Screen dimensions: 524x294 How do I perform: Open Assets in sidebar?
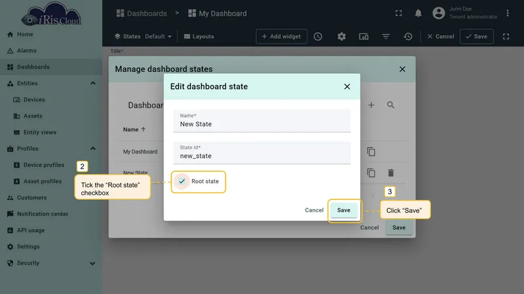(x=51, y=116)
